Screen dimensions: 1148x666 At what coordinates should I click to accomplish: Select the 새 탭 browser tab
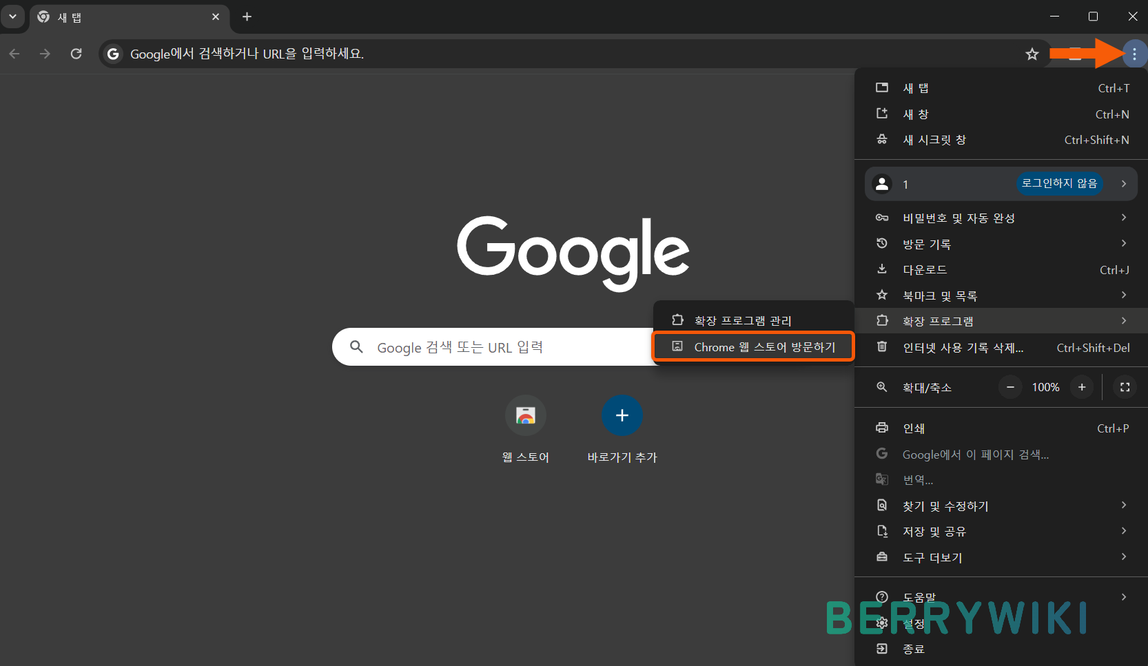130,17
